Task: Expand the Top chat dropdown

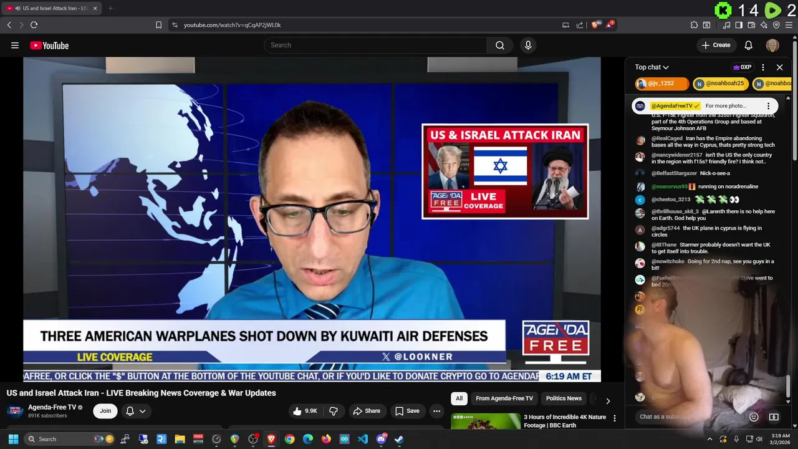Action: pyautogui.click(x=651, y=67)
